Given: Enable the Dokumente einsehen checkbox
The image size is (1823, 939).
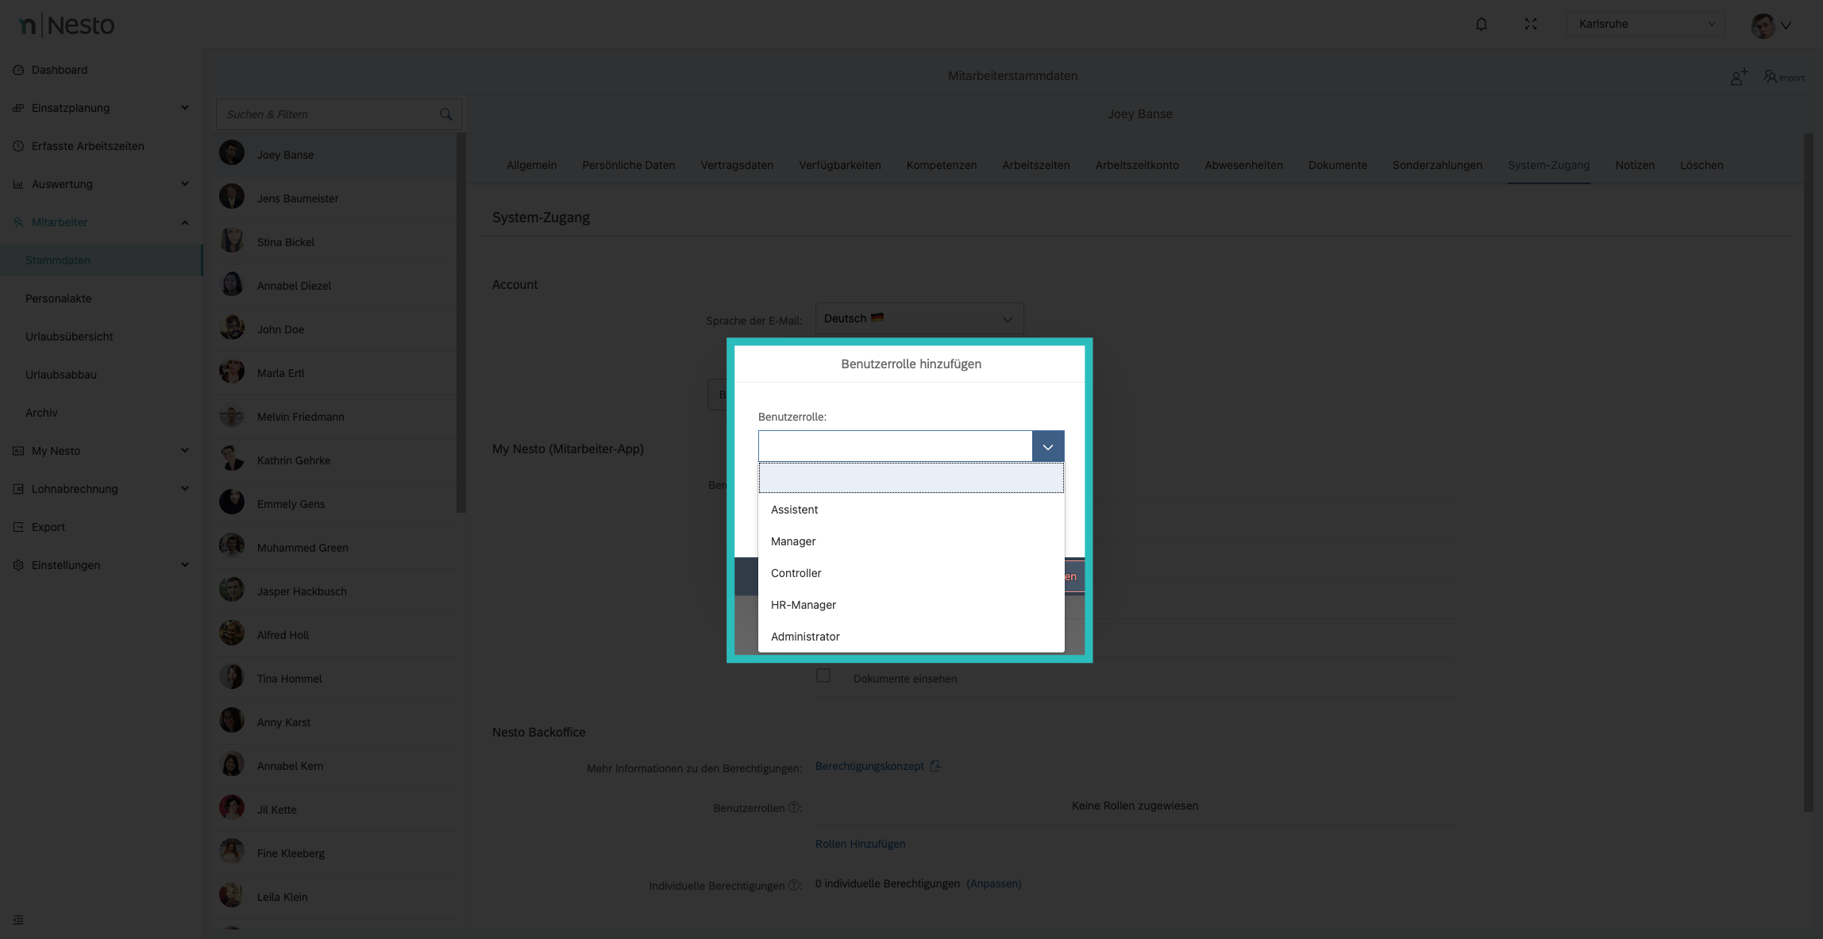Looking at the screenshot, I should (x=823, y=675).
